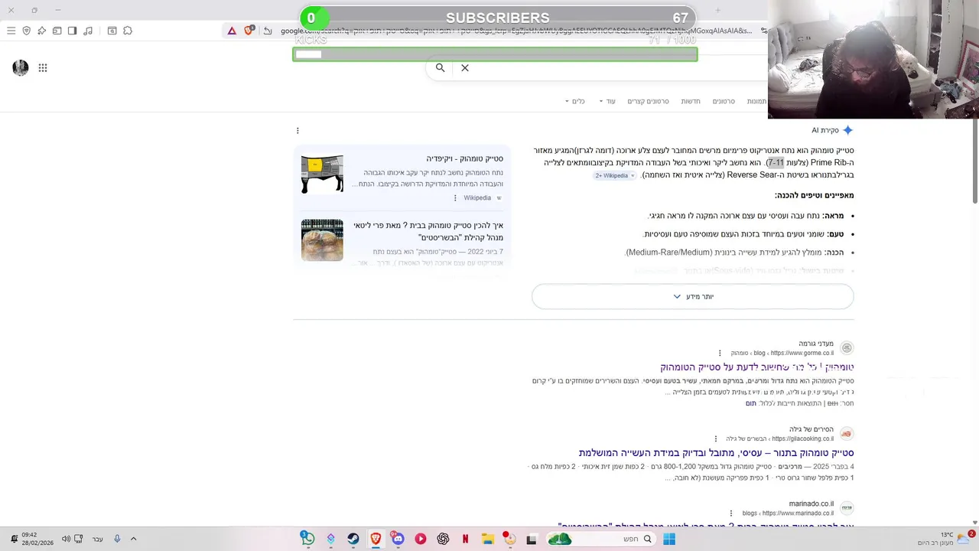Click the browser address bar URL
This screenshot has width=979, height=551.
coord(516,31)
